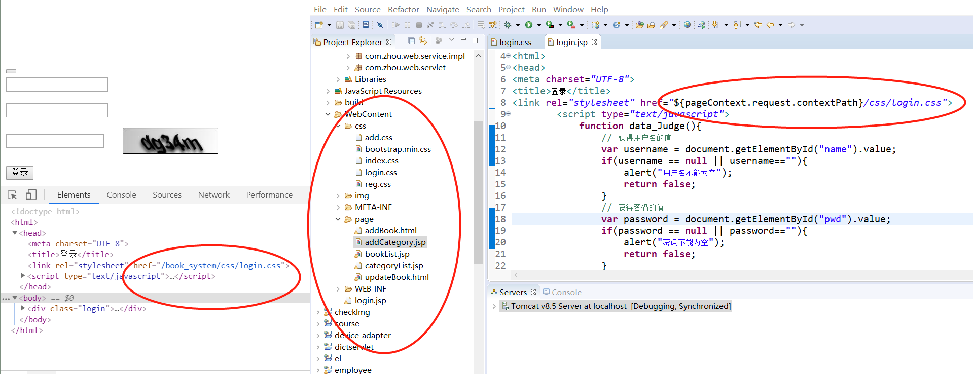The height and width of the screenshot is (374, 973).
Task: Click the Next Annotation icon
Action: tap(715, 25)
